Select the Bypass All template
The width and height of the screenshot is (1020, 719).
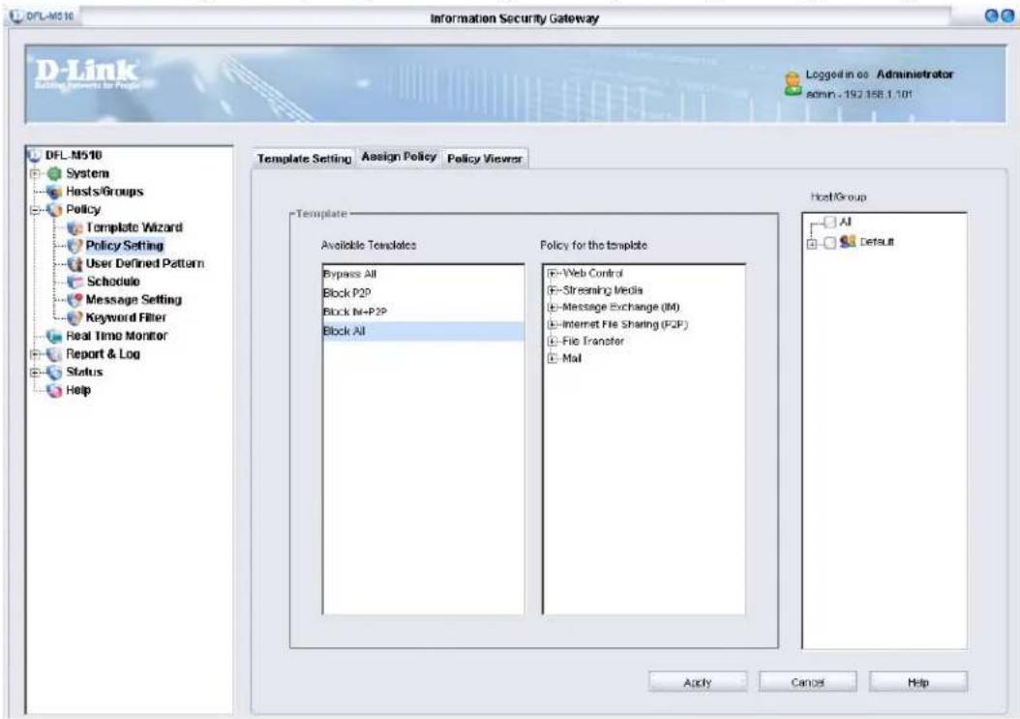pos(424,274)
